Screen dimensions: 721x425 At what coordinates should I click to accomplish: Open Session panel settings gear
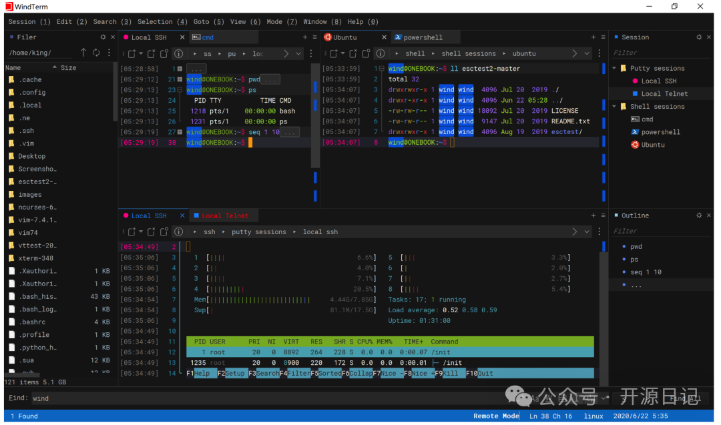(x=699, y=37)
